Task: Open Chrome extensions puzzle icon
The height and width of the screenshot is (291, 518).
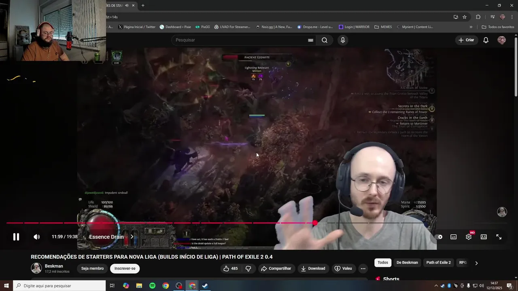Action: [478, 17]
